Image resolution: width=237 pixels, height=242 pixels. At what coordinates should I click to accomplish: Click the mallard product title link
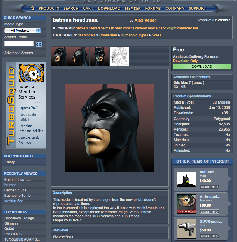[x=209, y=172]
